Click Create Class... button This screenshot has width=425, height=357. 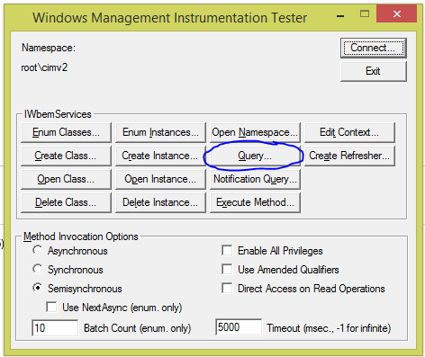(66, 156)
